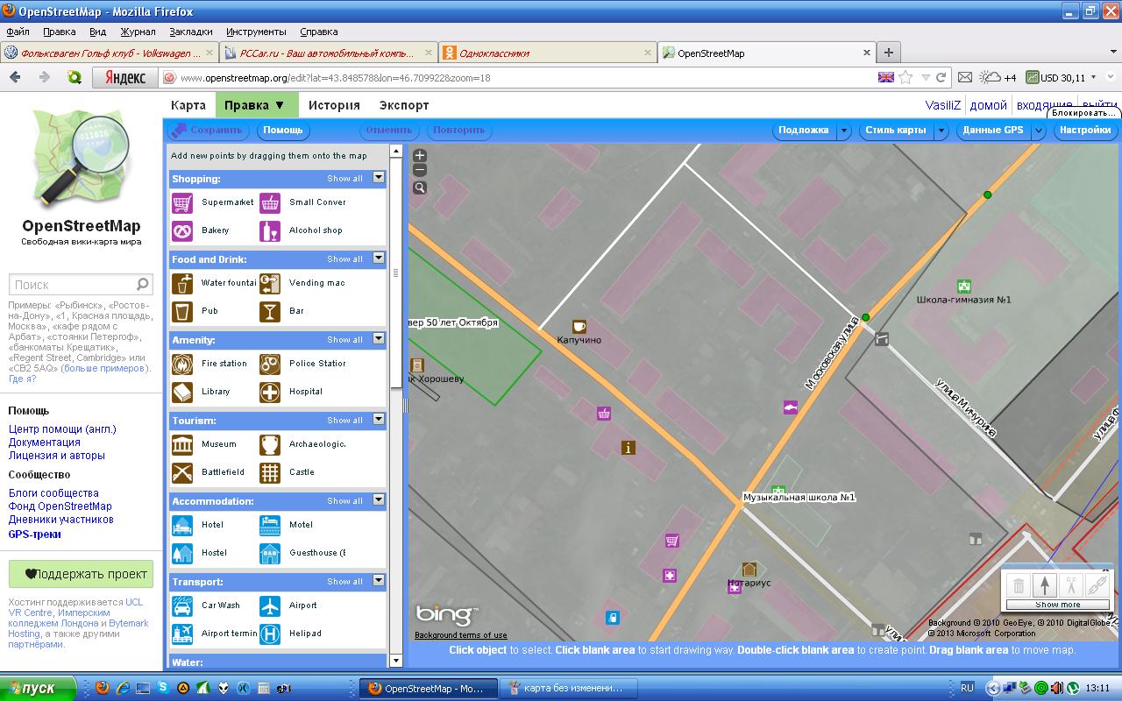
Task: Expand the Данные GPS dropdown arrow
Action: click(1039, 131)
